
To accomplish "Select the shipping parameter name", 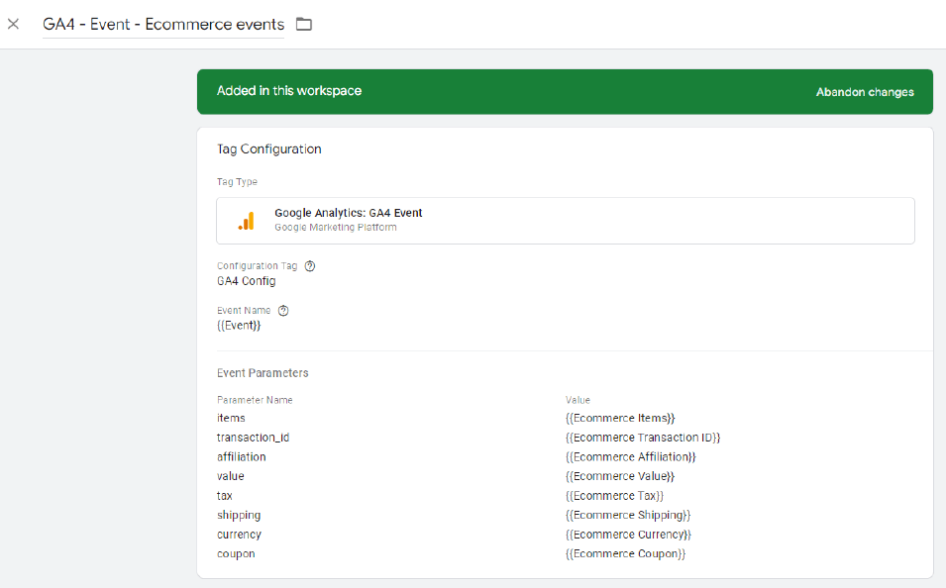I will (x=239, y=516).
